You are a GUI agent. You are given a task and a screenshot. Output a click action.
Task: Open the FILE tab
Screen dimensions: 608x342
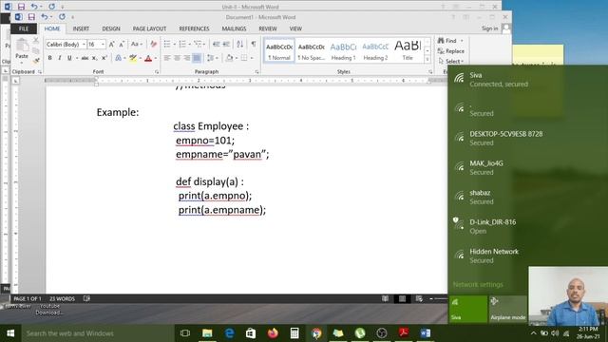[x=24, y=28]
